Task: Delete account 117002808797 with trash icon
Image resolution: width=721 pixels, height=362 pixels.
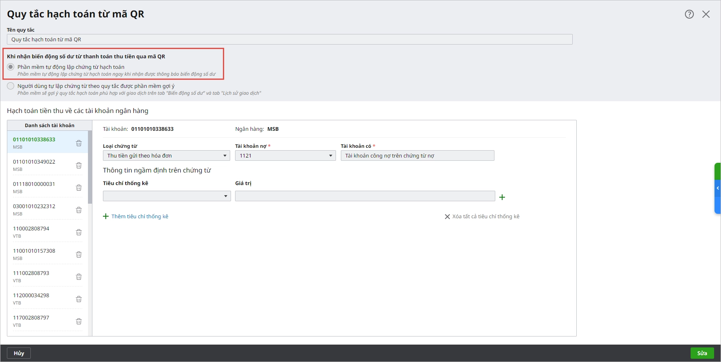Action: 79,321
